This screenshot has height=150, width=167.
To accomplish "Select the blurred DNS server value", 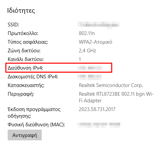I will [90, 77].
